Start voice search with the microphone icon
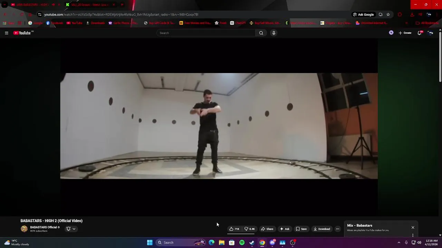Screen dimensions: 442x248 point(274,33)
